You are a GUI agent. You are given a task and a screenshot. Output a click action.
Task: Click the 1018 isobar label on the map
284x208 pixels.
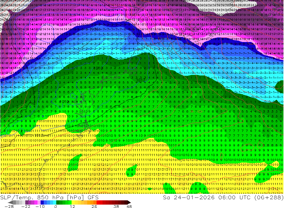click(39, 186)
